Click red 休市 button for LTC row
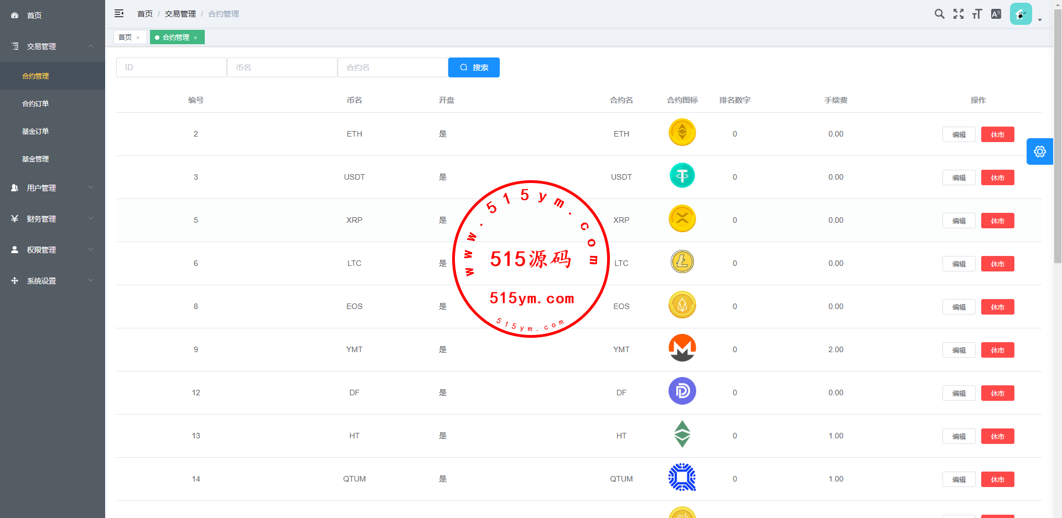 click(x=997, y=264)
